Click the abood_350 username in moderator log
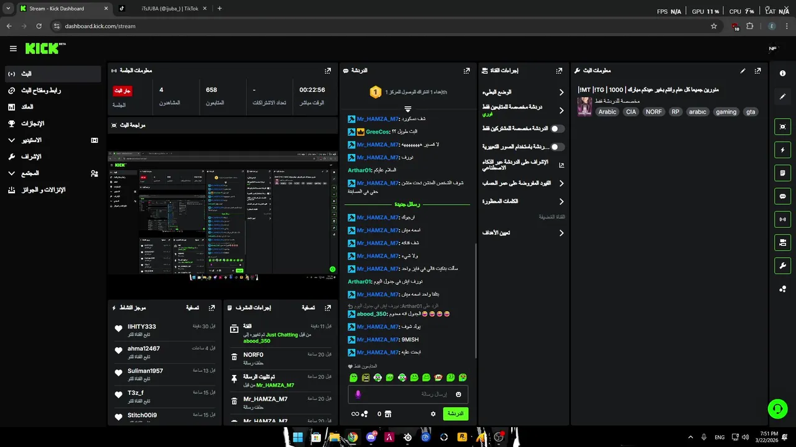This screenshot has height=447, width=796. 257,341
